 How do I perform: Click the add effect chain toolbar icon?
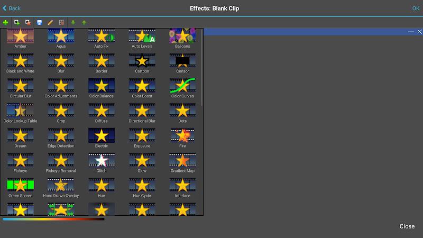point(17,22)
